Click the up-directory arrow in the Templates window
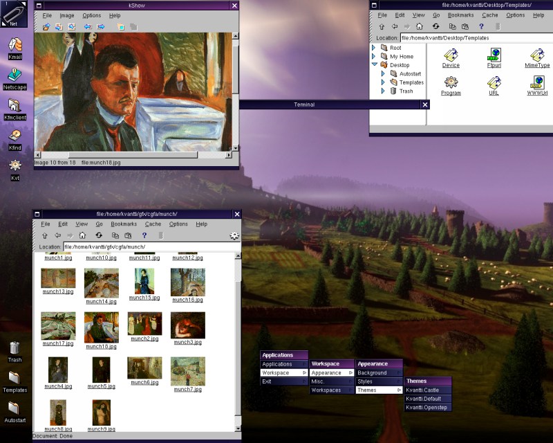553x443 pixels. point(382,26)
